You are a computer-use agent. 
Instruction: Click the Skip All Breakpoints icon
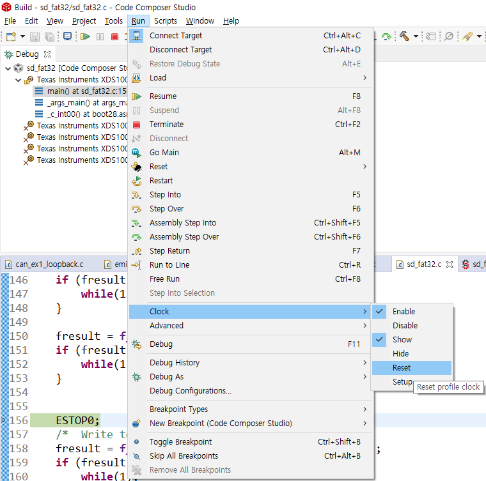[x=136, y=456]
